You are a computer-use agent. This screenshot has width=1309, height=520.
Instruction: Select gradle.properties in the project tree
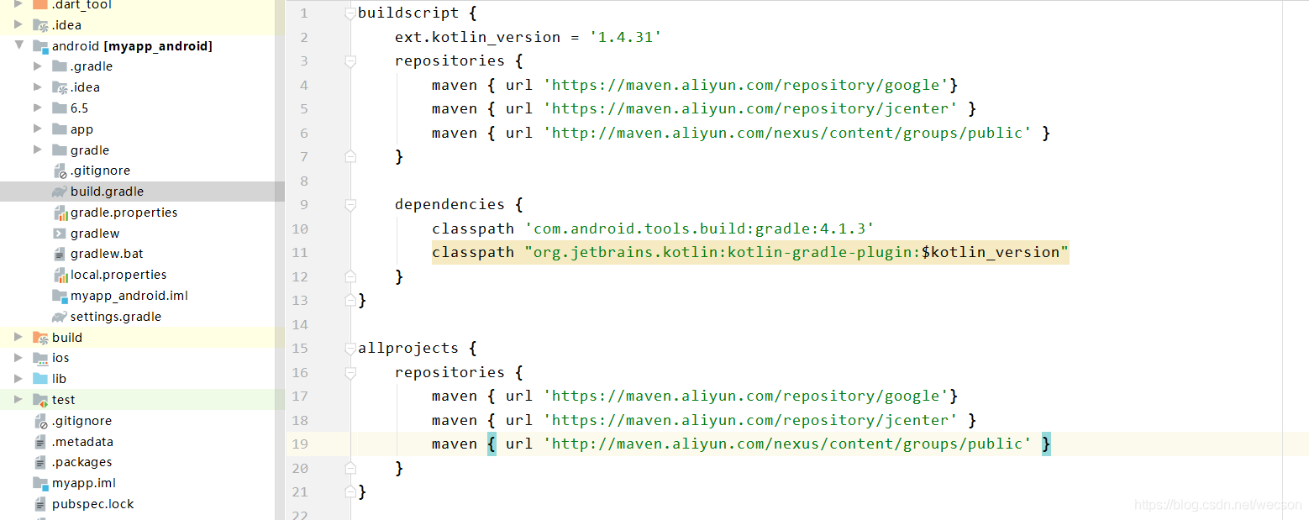pos(124,213)
